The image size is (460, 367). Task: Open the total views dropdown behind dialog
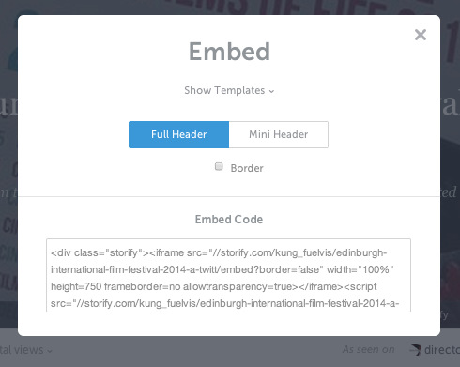[x=26, y=350]
